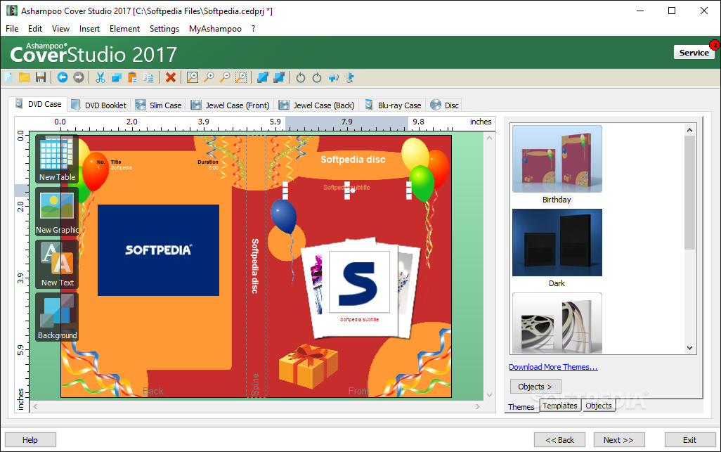Viewport: 721px width, 452px height.
Task: Switch to the DVD Booklet tab
Action: (x=99, y=105)
